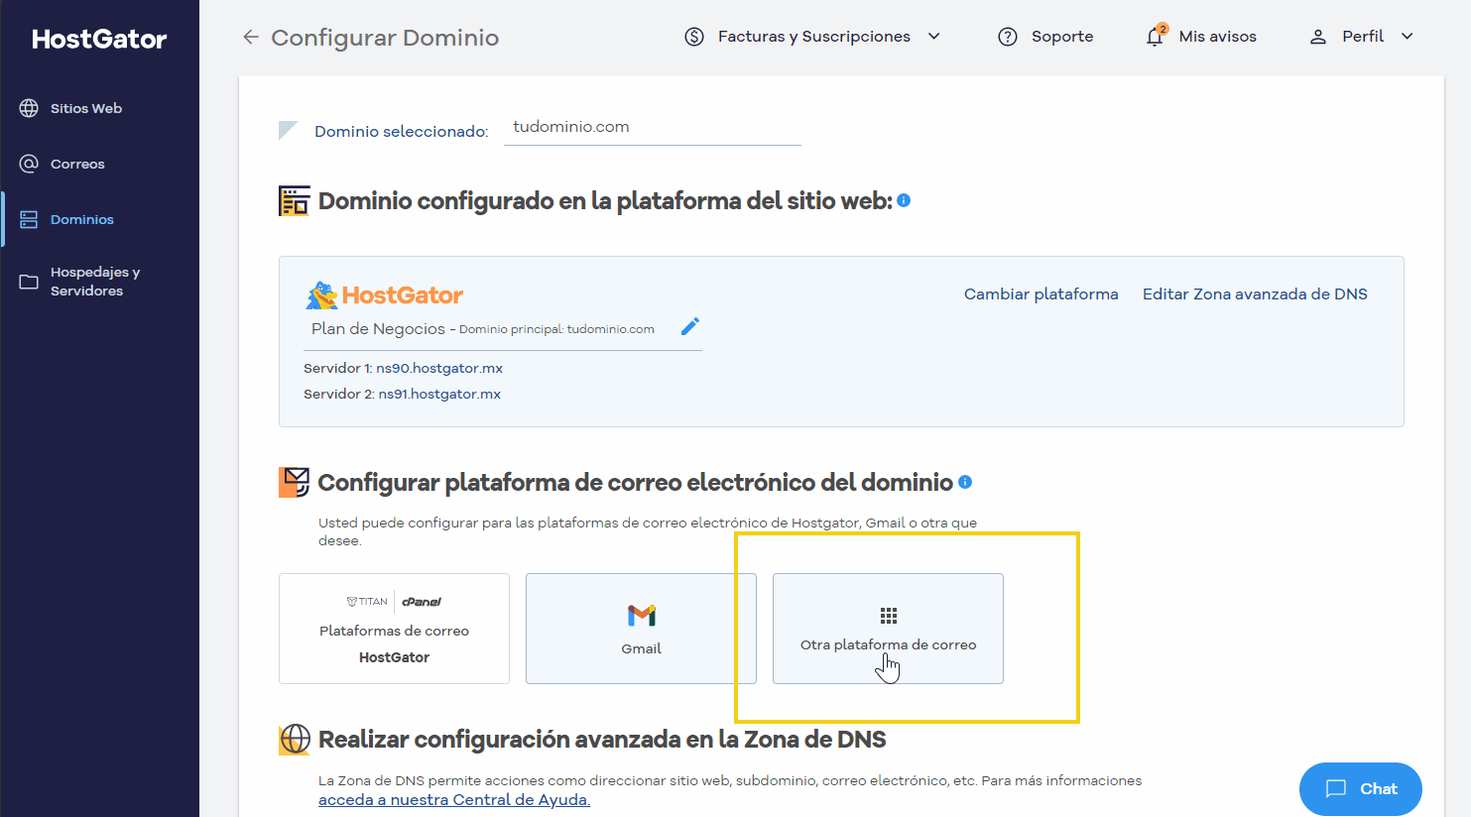
Task: Click the grid icon in Otra plataforma card
Action: coord(889,616)
